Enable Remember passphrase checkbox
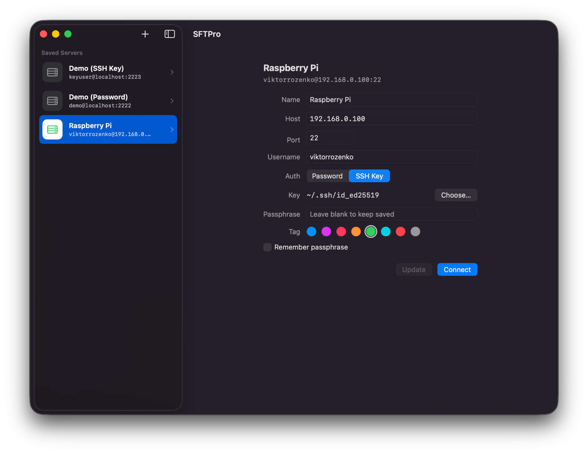The image size is (588, 454). point(267,247)
